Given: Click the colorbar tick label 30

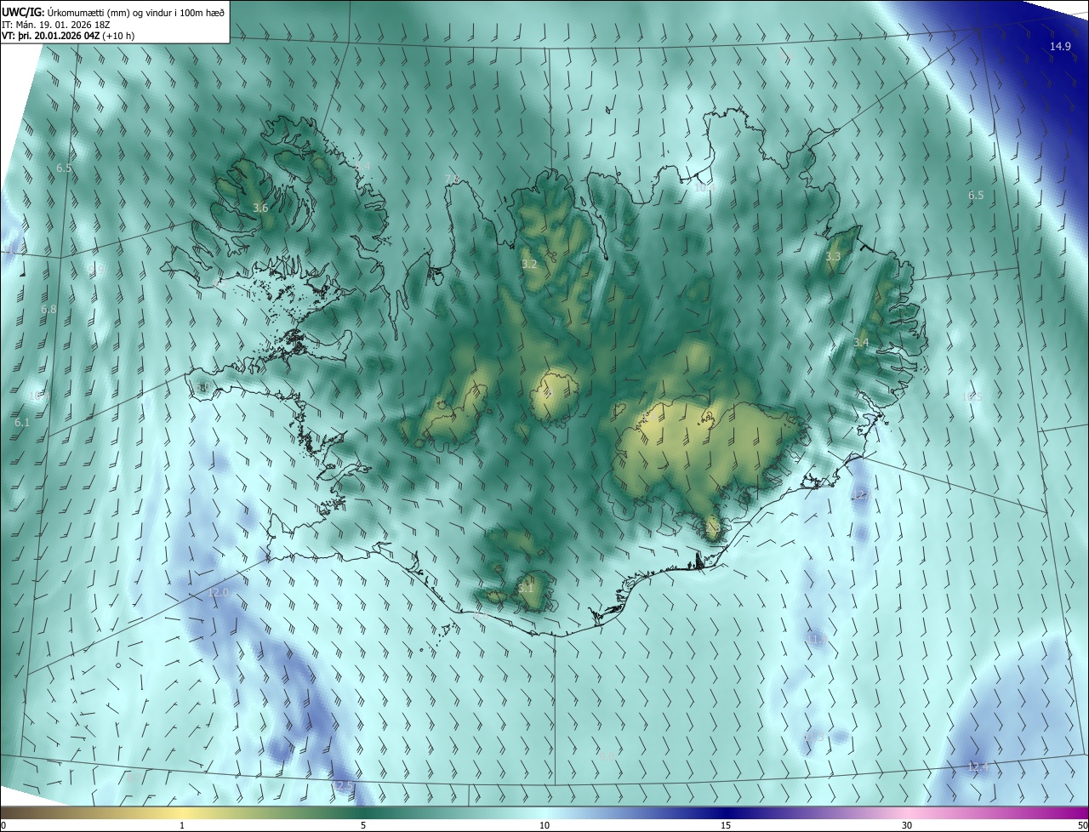Looking at the screenshot, I should pyautogui.click(x=907, y=825).
